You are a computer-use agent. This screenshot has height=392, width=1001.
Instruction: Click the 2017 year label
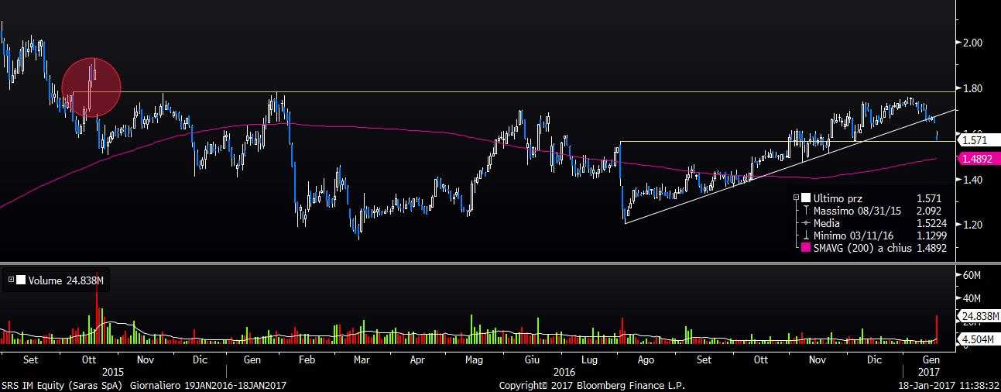[x=931, y=372]
